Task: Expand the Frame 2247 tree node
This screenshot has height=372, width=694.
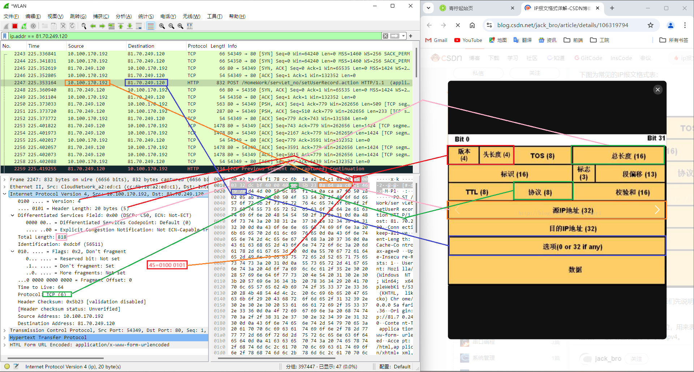Action: click(x=5, y=180)
